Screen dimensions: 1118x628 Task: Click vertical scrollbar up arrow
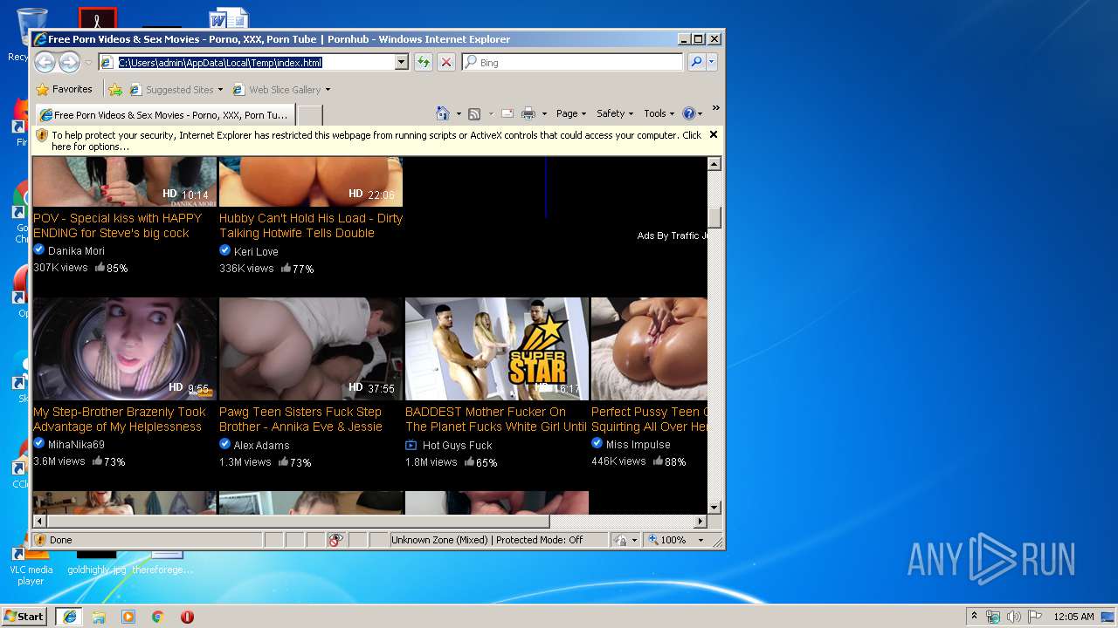[x=714, y=164]
